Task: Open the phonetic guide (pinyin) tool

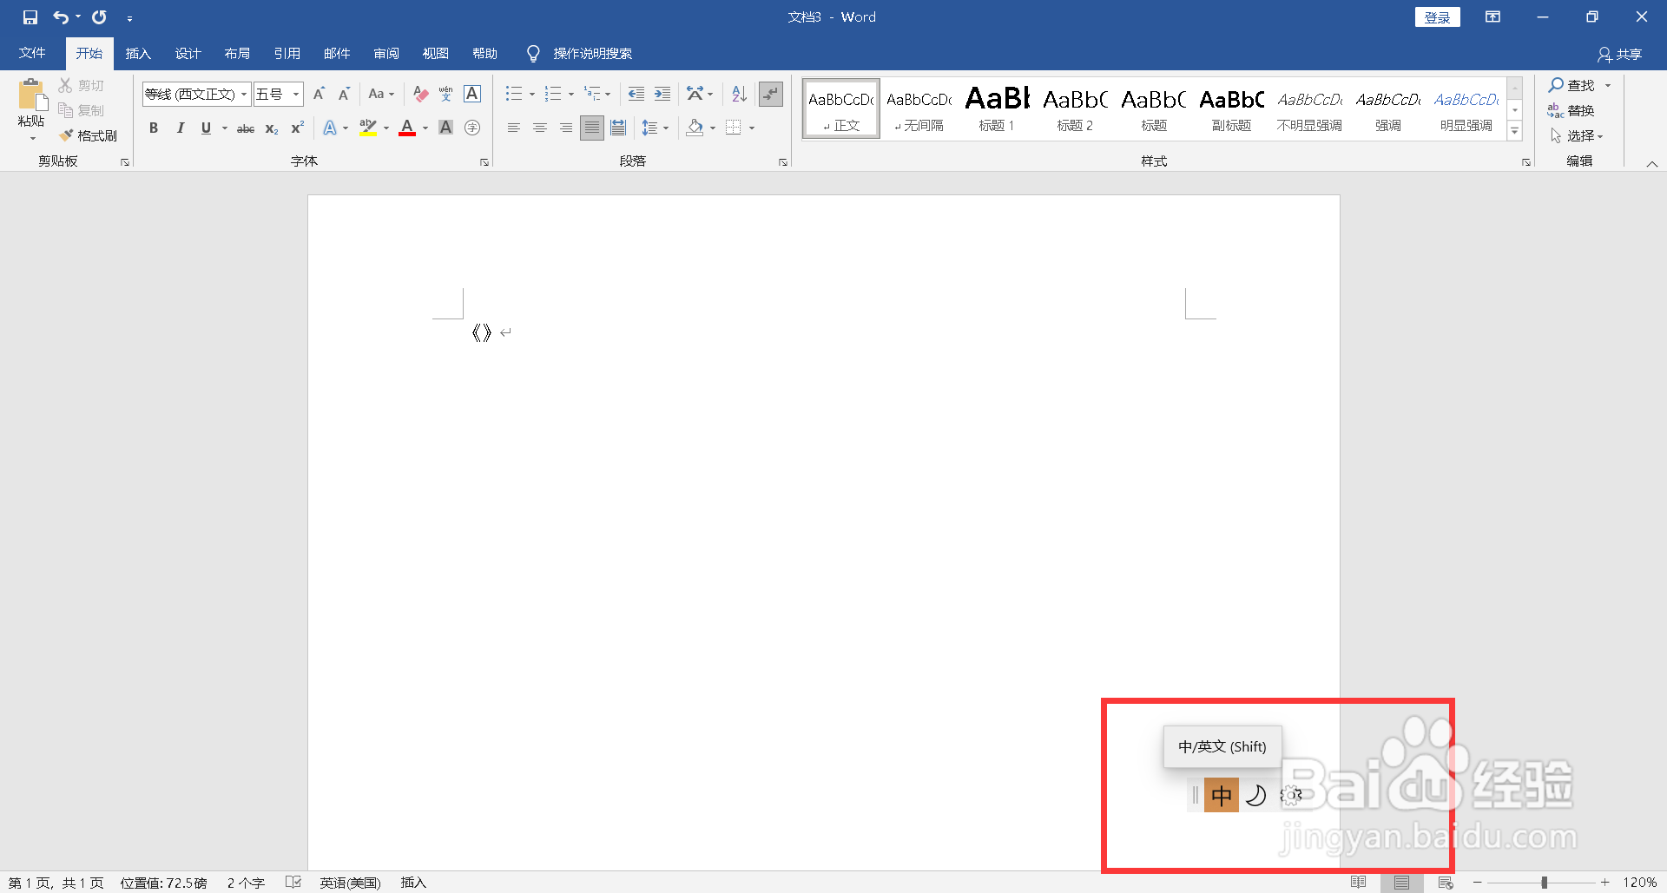Action: coord(445,94)
